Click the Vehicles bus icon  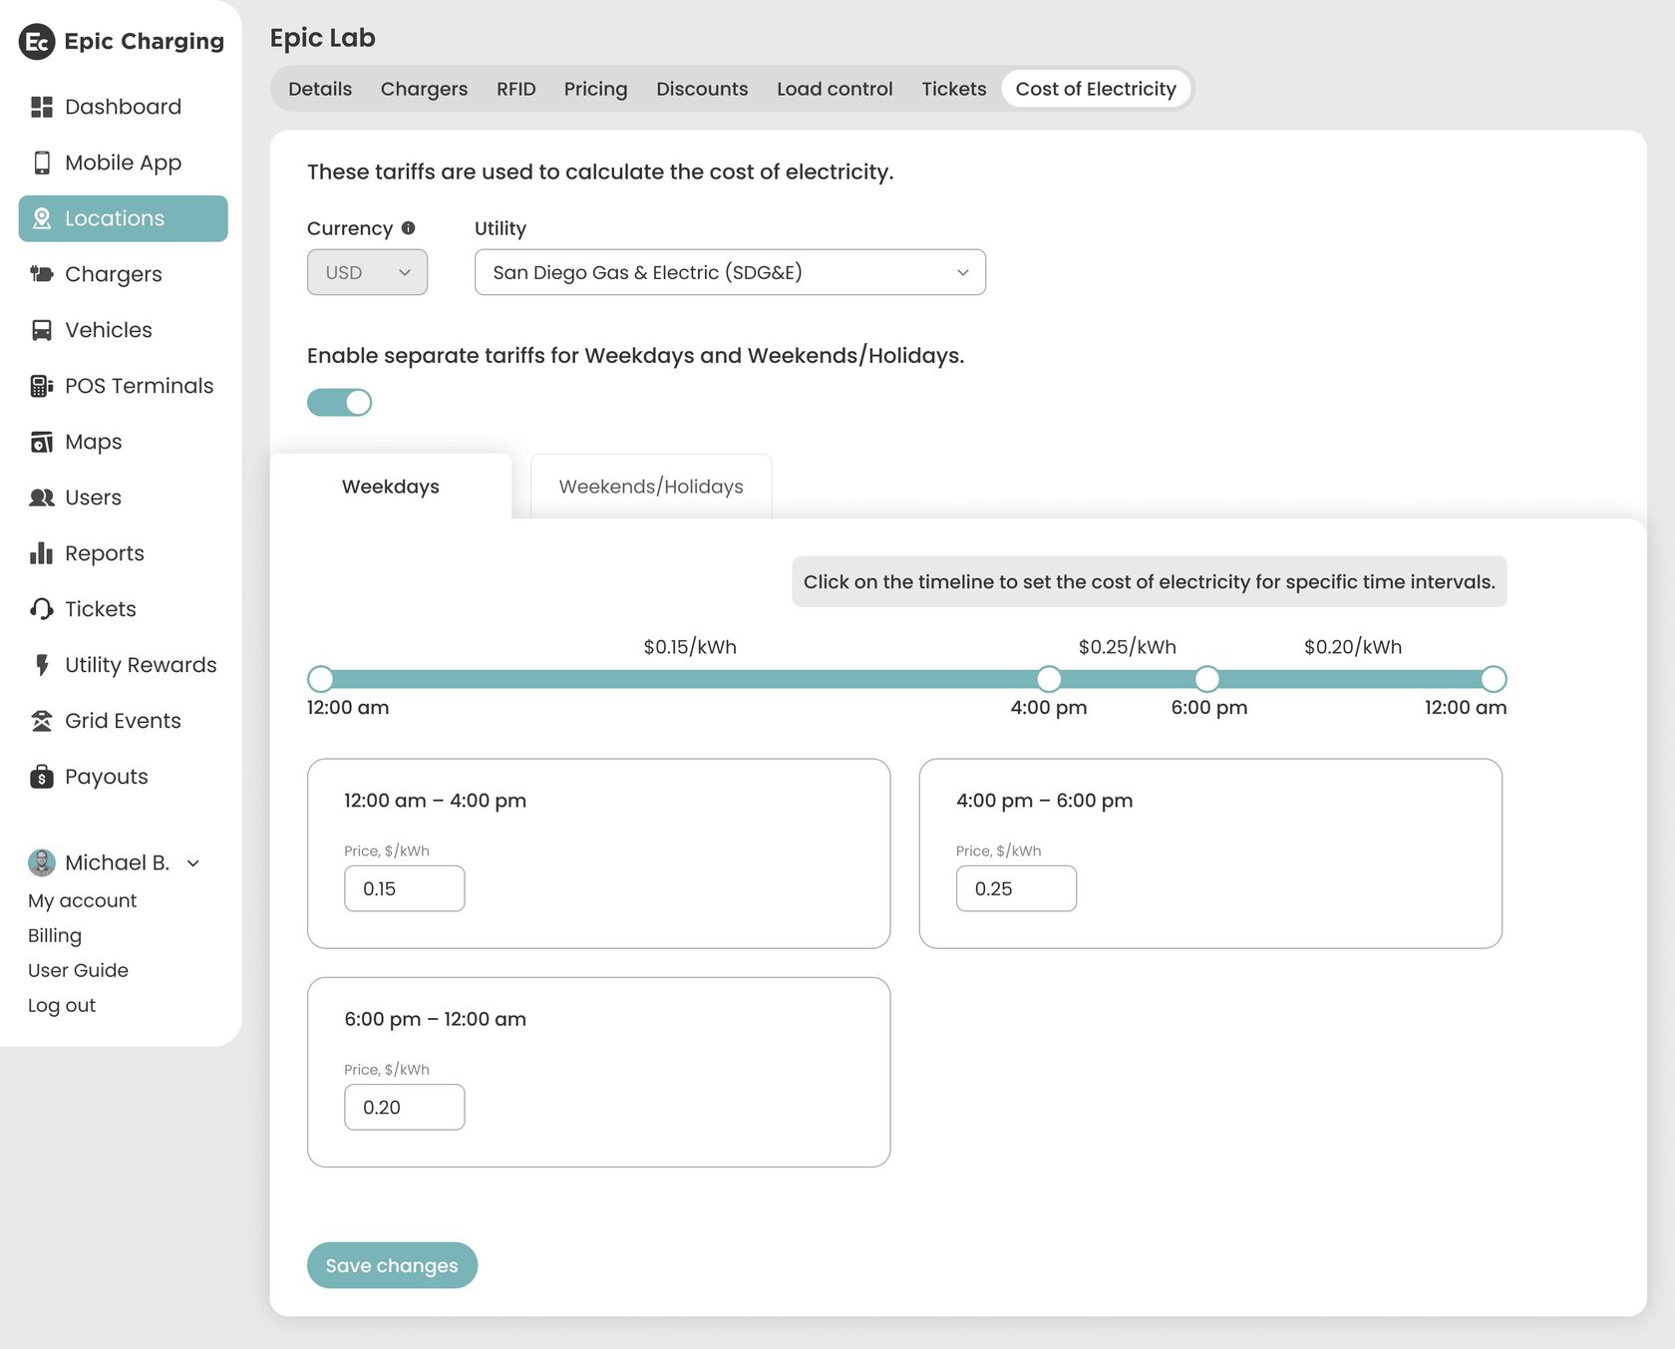[41, 330]
